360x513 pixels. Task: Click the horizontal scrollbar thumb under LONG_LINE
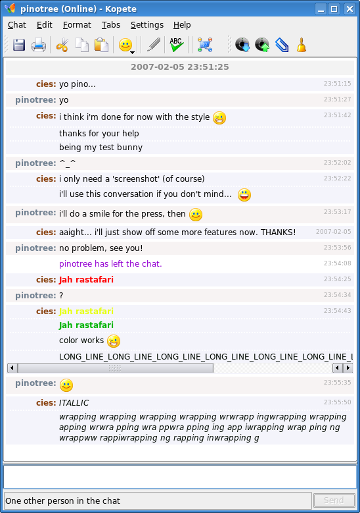pos(115,368)
